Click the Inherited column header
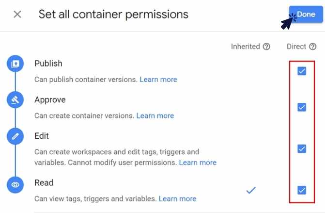Image resolution: width=325 pixels, height=213 pixels. pos(246,47)
